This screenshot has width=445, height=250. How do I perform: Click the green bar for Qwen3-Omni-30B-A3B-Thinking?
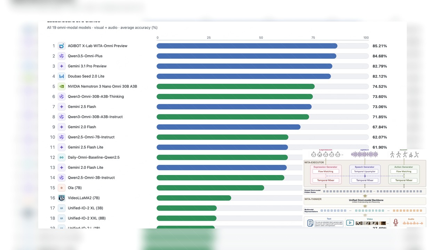(x=235, y=97)
